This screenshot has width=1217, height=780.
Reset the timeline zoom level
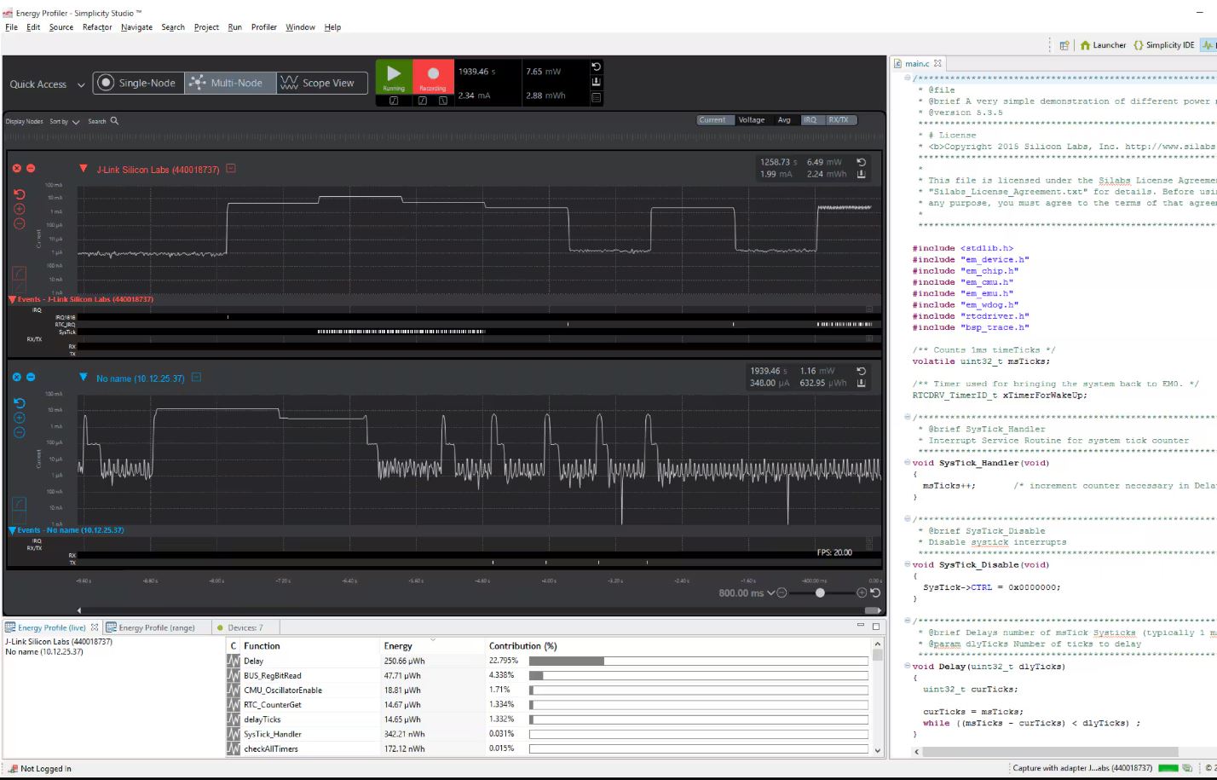[874, 592]
